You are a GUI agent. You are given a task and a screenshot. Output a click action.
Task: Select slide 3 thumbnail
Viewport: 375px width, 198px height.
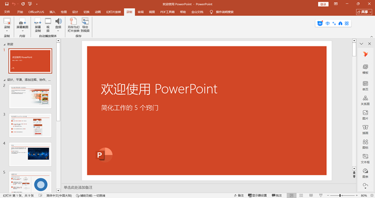pos(30,125)
